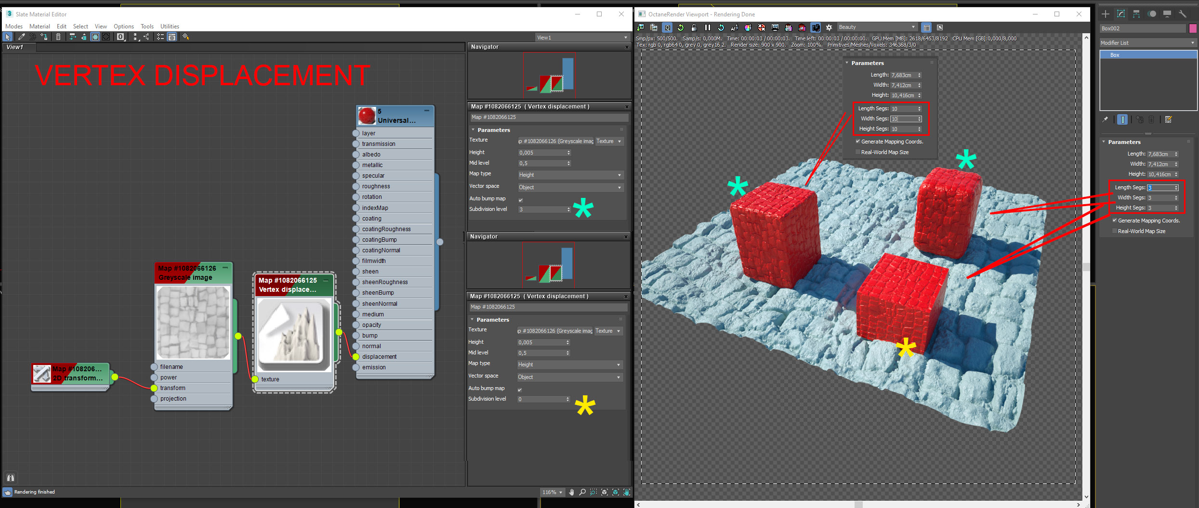Click the binoculars search icon in Slate view
Viewport: 1199px width, 508px height.
(11, 478)
